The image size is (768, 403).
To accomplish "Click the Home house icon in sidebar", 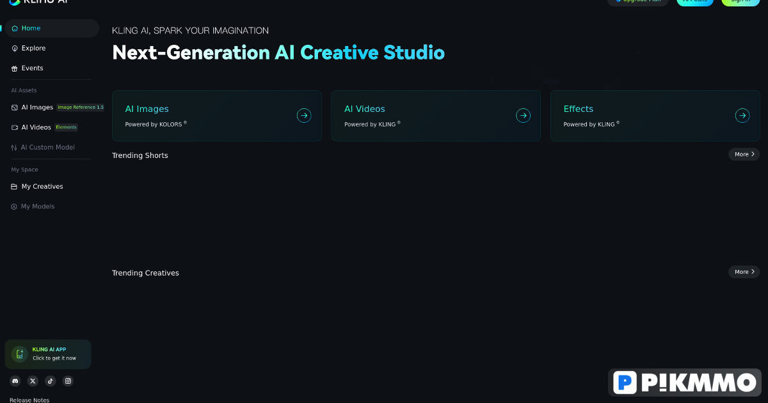I will point(15,28).
